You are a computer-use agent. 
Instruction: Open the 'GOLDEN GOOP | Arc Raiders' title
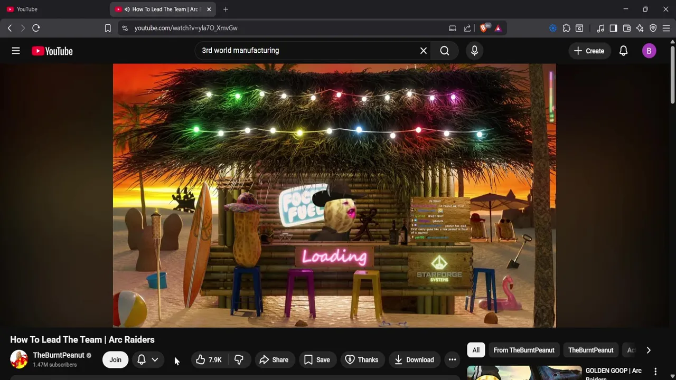(x=613, y=374)
